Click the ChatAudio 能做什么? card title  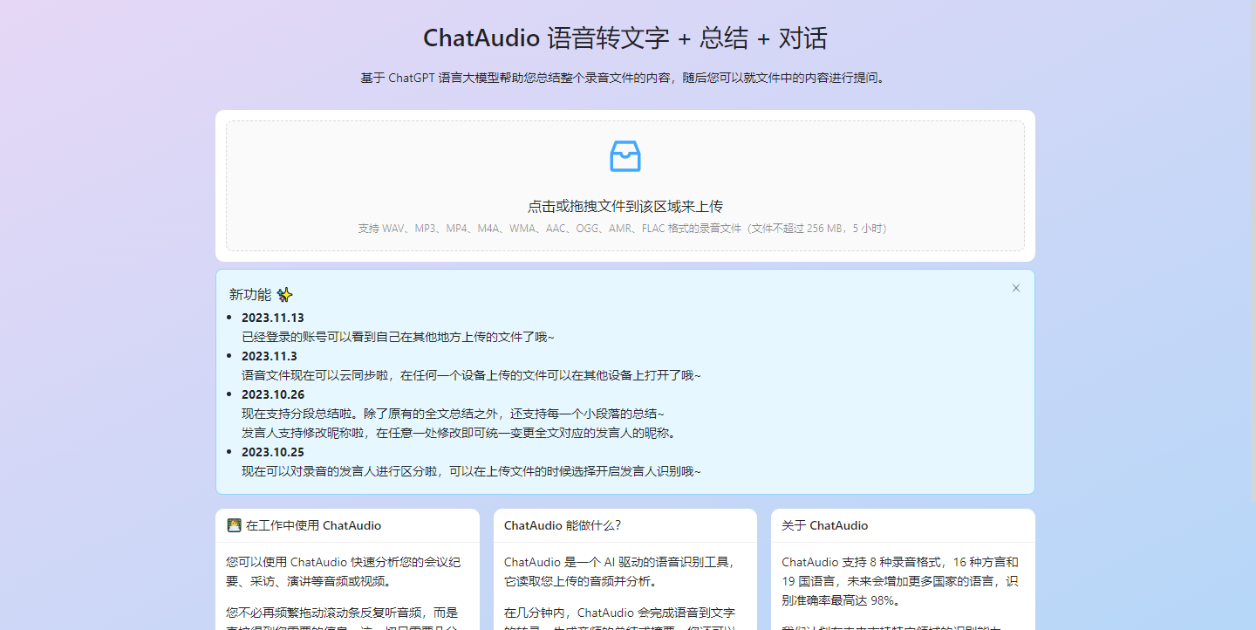click(563, 525)
